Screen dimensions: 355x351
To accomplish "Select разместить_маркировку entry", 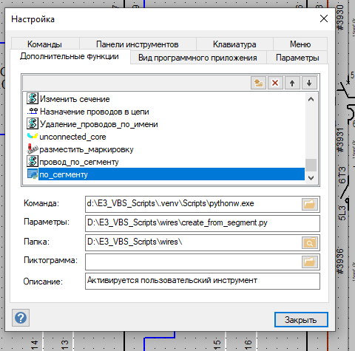I will [x=87, y=149].
